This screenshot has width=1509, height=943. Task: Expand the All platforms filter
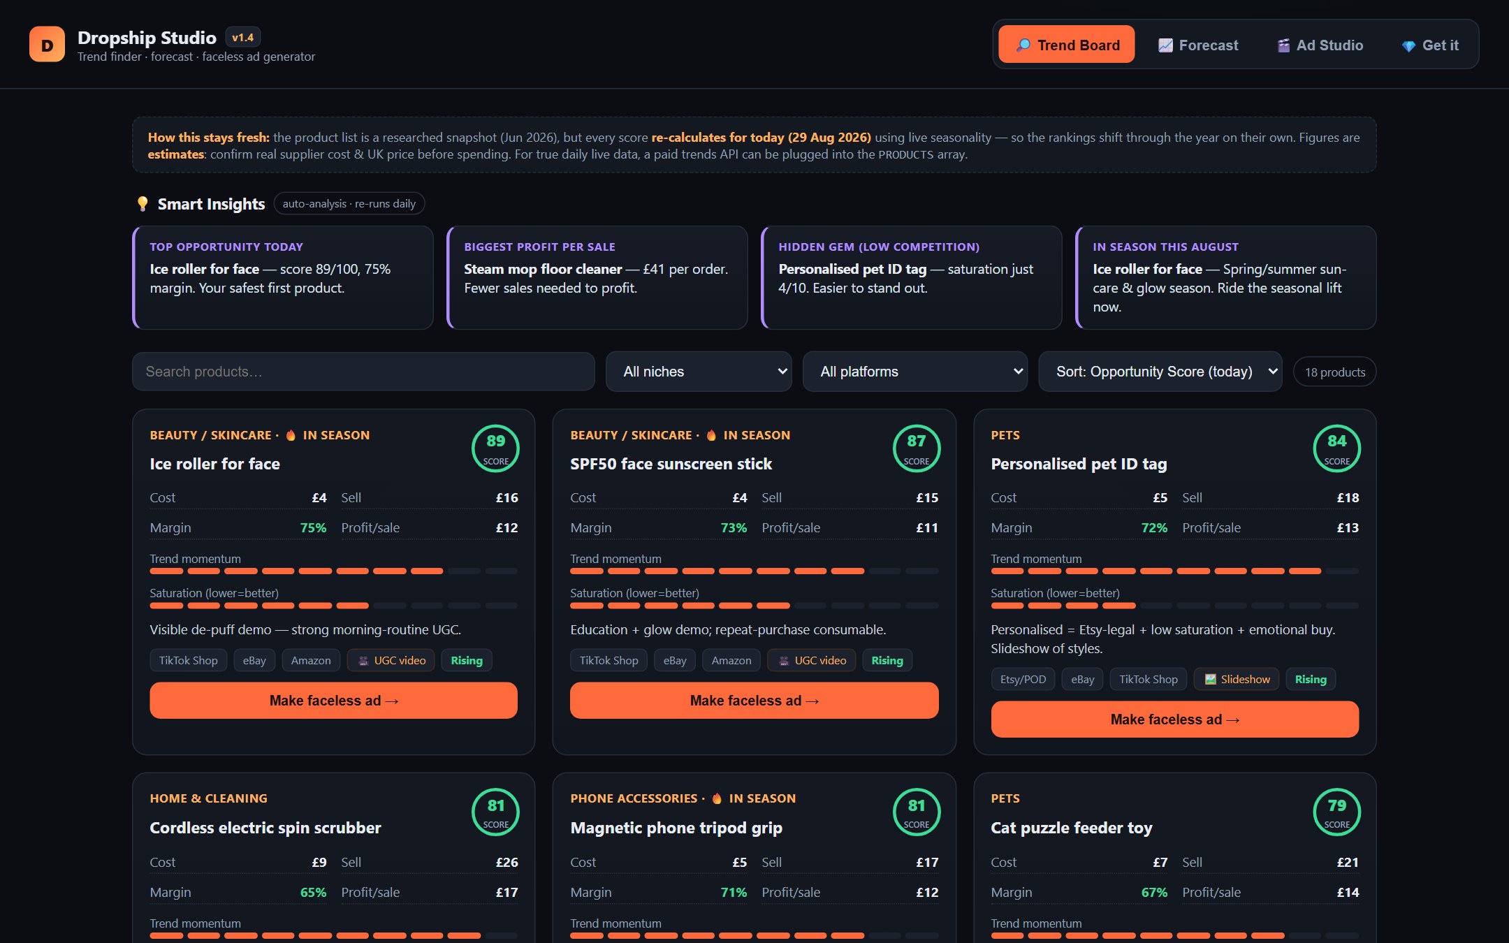[915, 372]
